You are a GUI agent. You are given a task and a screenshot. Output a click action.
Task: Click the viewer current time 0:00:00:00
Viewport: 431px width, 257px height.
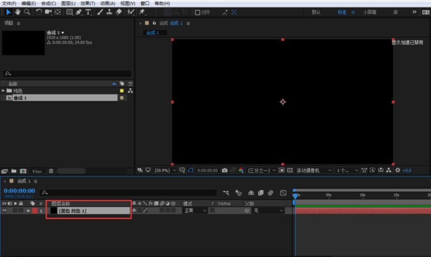coord(208,171)
